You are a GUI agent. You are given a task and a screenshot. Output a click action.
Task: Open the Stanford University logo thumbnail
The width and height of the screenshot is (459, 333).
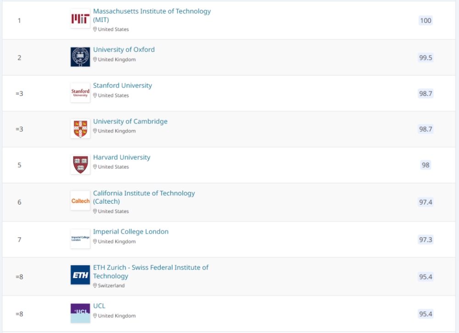pos(80,93)
